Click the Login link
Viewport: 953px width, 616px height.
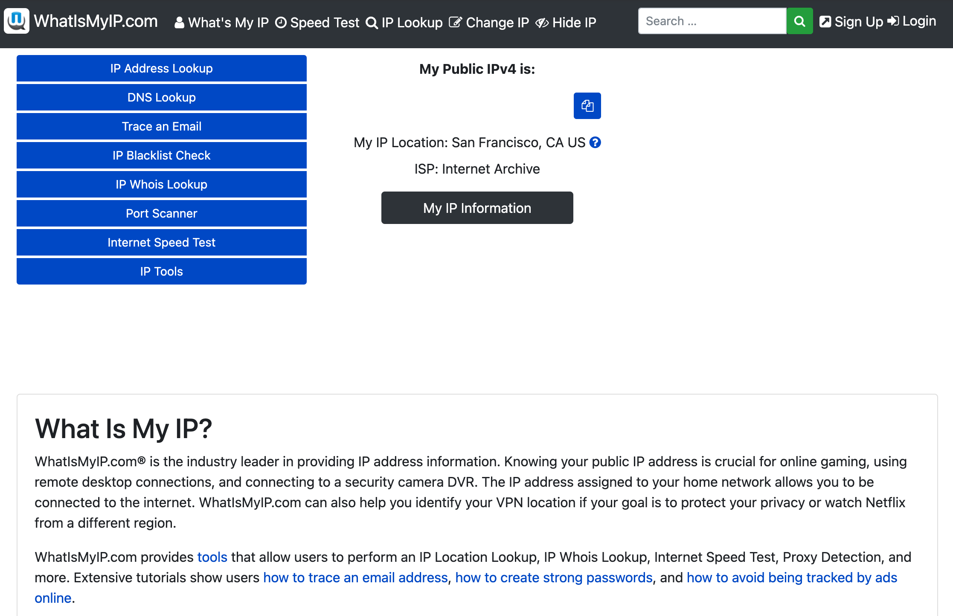click(x=912, y=21)
